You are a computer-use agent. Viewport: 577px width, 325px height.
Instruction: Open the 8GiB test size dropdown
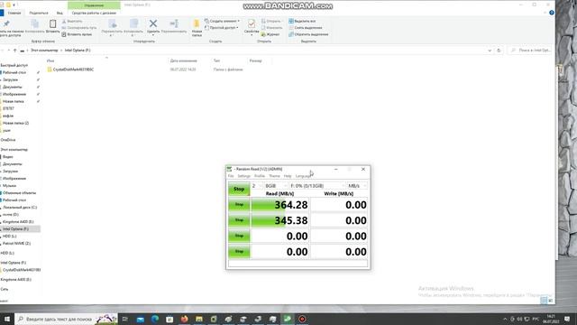tap(276, 186)
